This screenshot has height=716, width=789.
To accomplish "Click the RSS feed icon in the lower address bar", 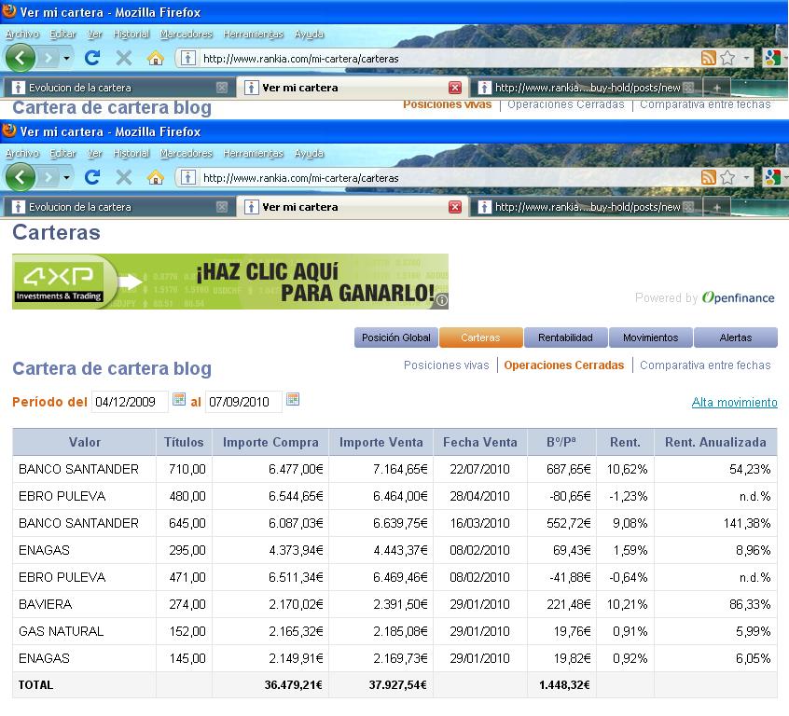I will (x=709, y=177).
